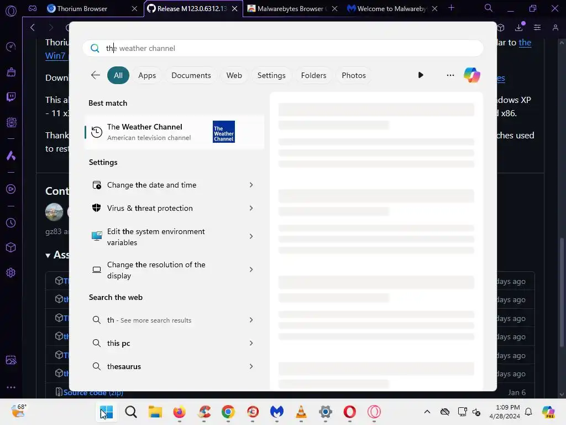This screenshot has height=425, width=566.
Task: Expand th See more search results
Action: pyautogui.click(x=251, y=320)
